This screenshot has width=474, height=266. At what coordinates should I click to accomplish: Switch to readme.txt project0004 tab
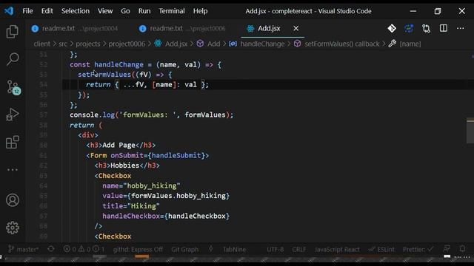pos(75,28)
